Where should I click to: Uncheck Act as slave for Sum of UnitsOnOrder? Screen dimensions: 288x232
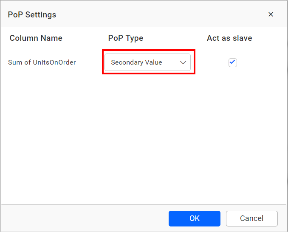tap(232, 62)
